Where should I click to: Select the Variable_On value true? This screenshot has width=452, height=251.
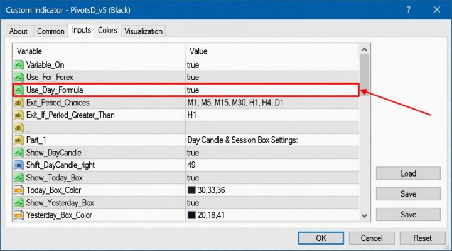(x=193, y=65)
